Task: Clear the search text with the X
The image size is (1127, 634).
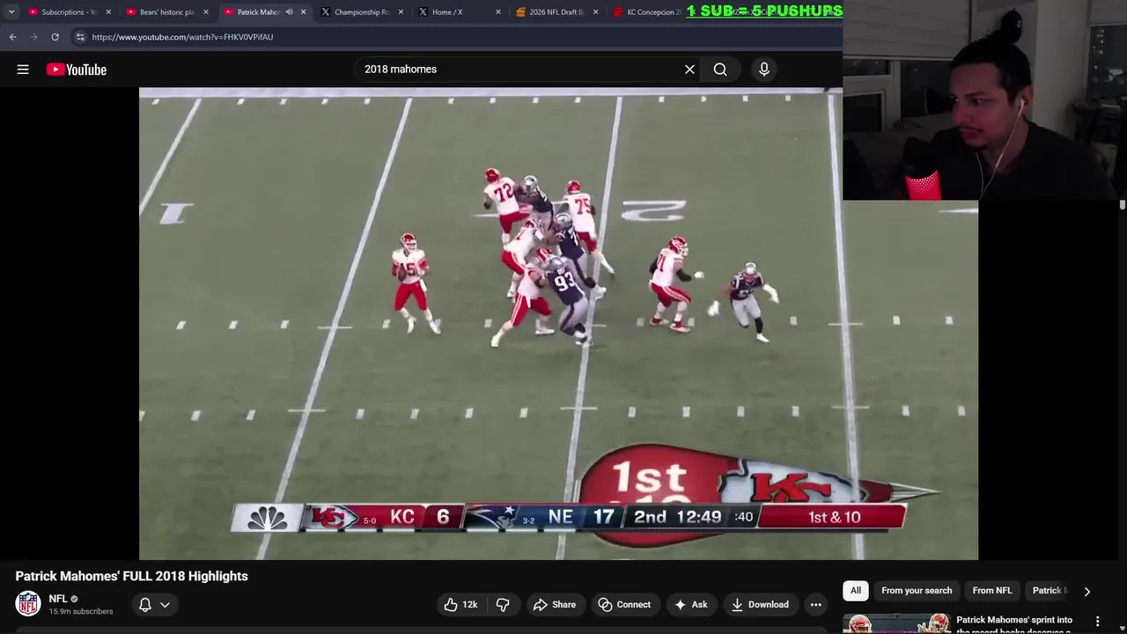Action: point(689,70)
